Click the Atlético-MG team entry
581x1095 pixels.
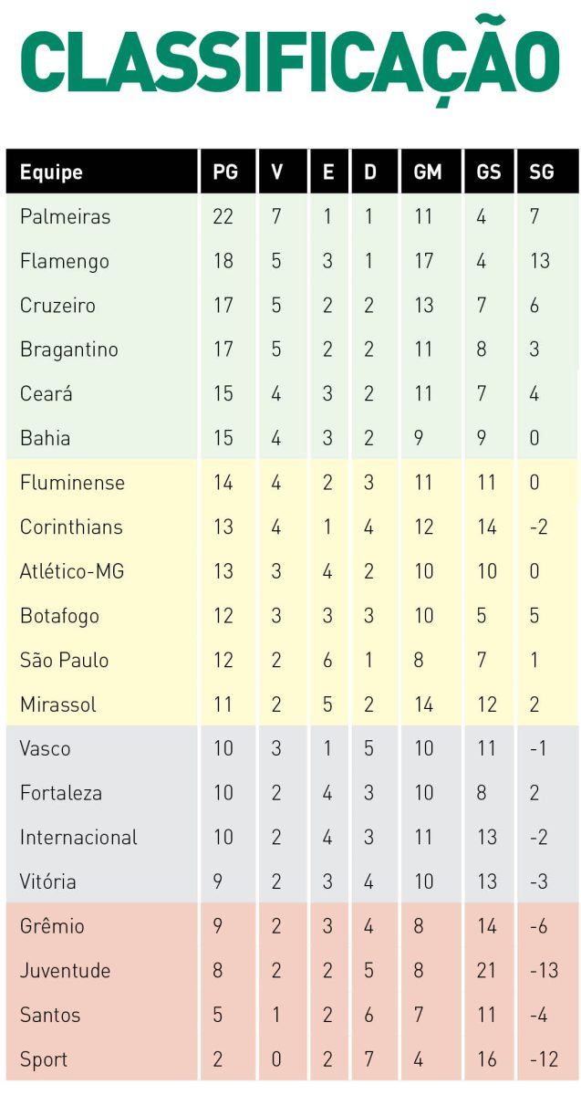tap(72, 571)
